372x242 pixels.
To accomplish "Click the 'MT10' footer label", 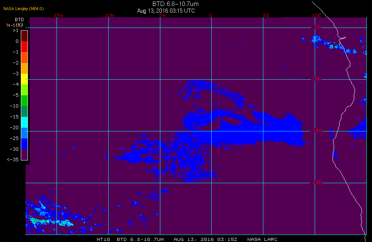I will pyautogui.click(x=103, y=239).
